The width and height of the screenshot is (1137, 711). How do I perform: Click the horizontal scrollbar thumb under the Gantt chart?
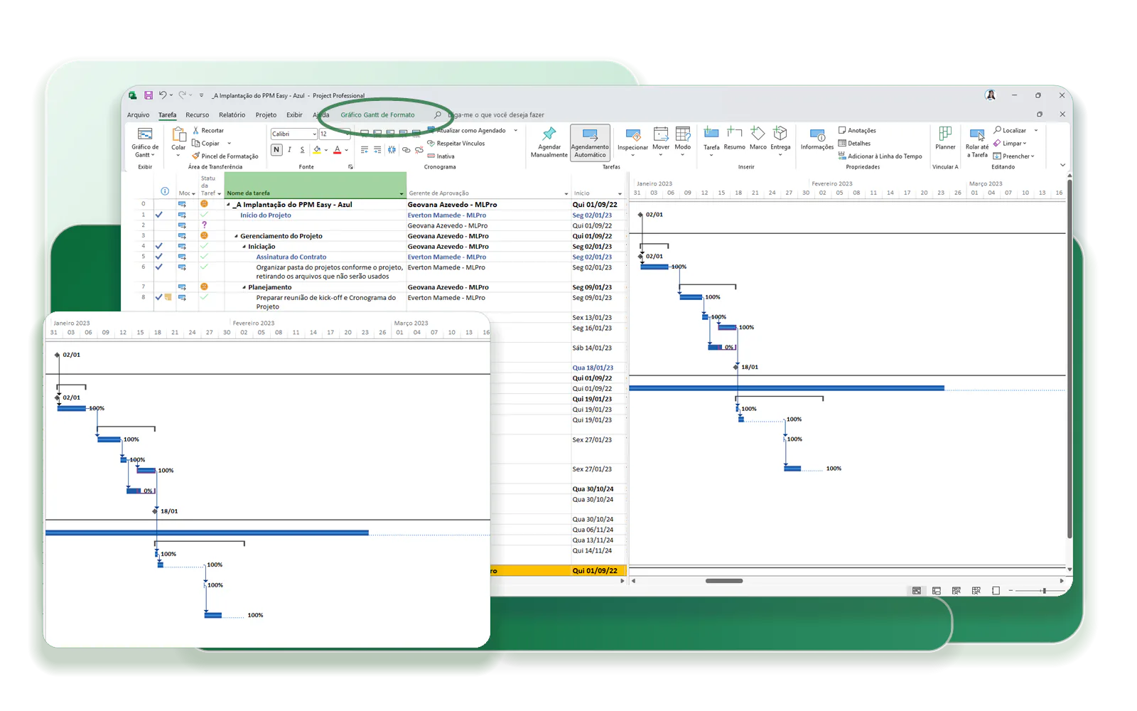point(724,581)
